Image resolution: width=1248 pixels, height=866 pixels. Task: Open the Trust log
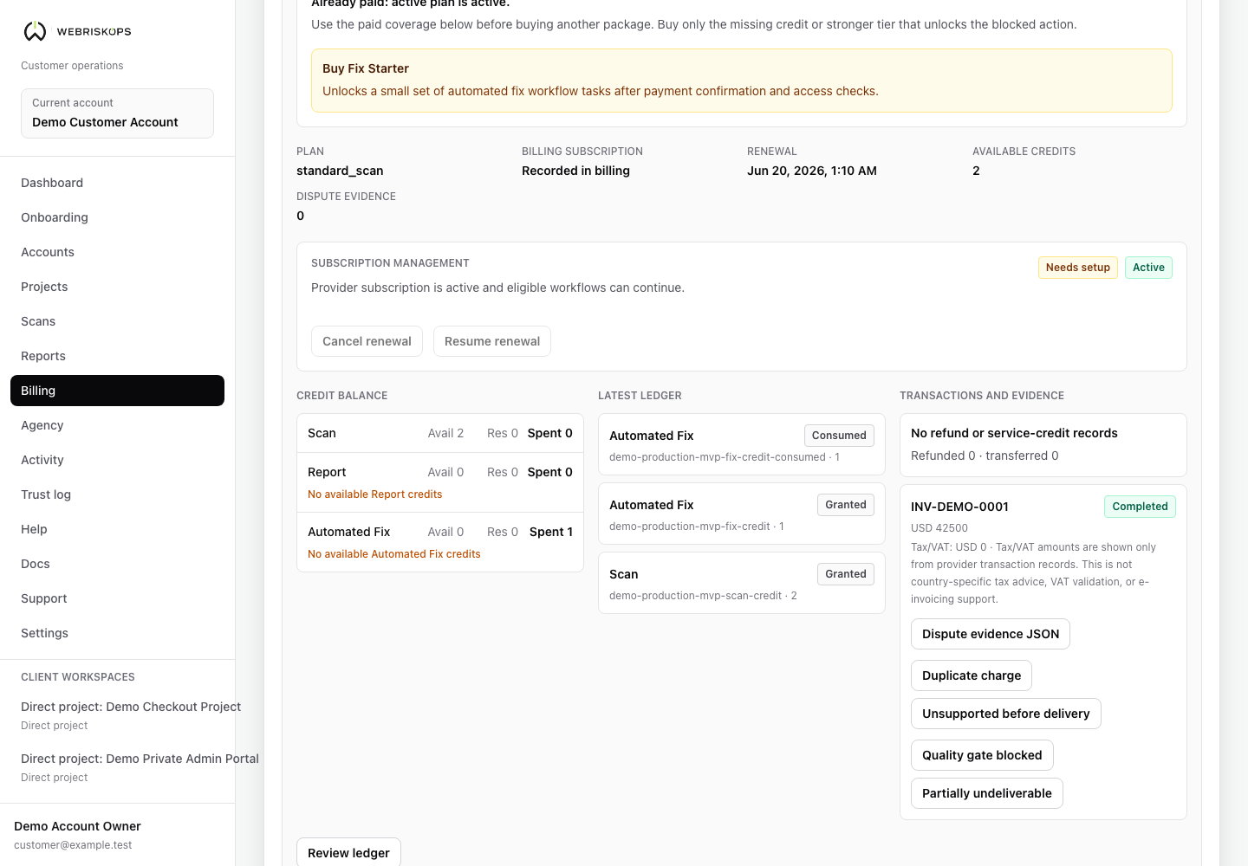[x=117, y=494]
